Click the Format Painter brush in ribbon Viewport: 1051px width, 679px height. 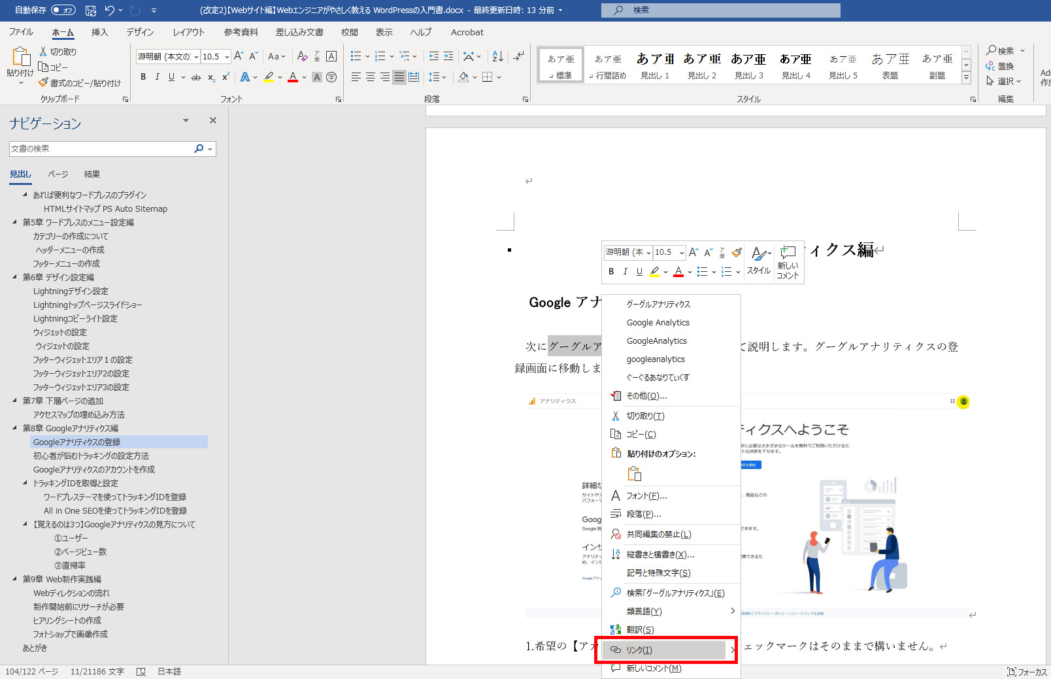click(x=43, y=82)
